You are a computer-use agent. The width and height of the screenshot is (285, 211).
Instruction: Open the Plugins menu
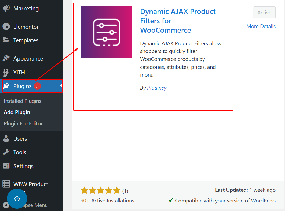(32, 86)
